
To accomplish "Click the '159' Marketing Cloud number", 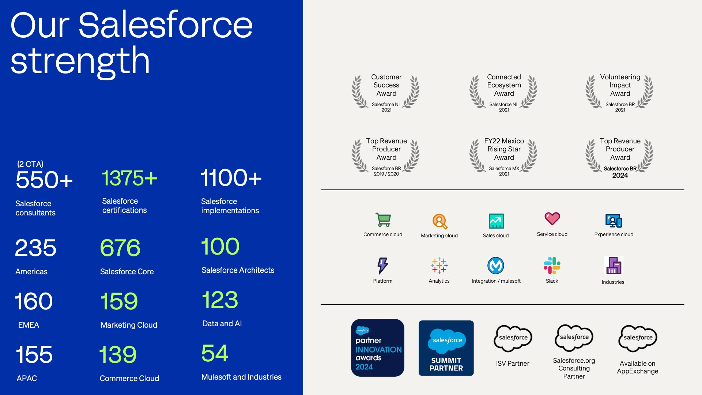I will point(119,301).
